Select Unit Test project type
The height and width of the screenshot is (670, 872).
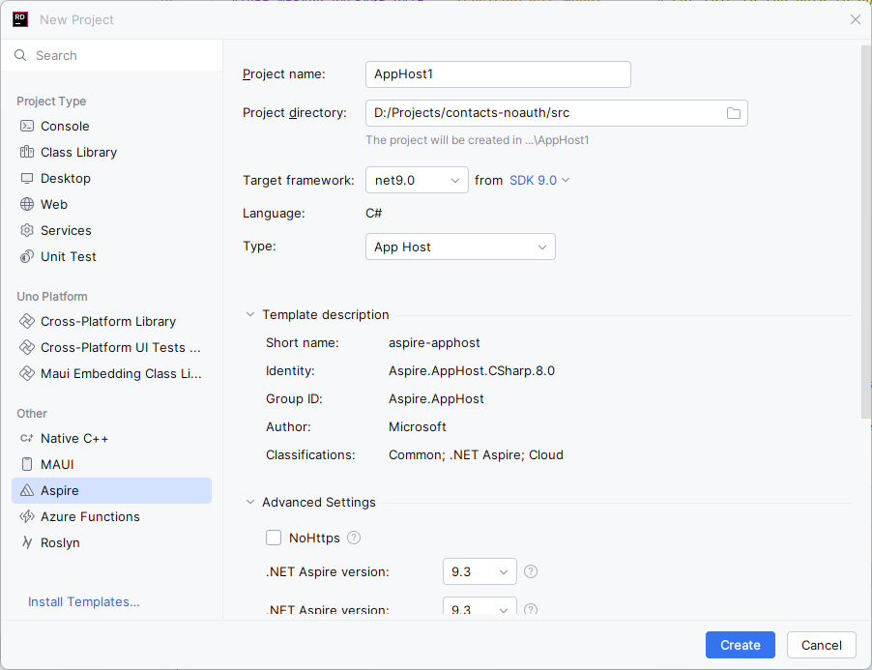[x=112, y=256]
